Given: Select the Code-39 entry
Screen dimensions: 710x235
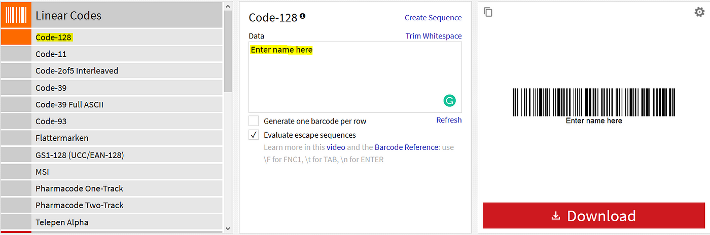Looking at the screenshot, I should pyautogui.click(x=112, y=88).
